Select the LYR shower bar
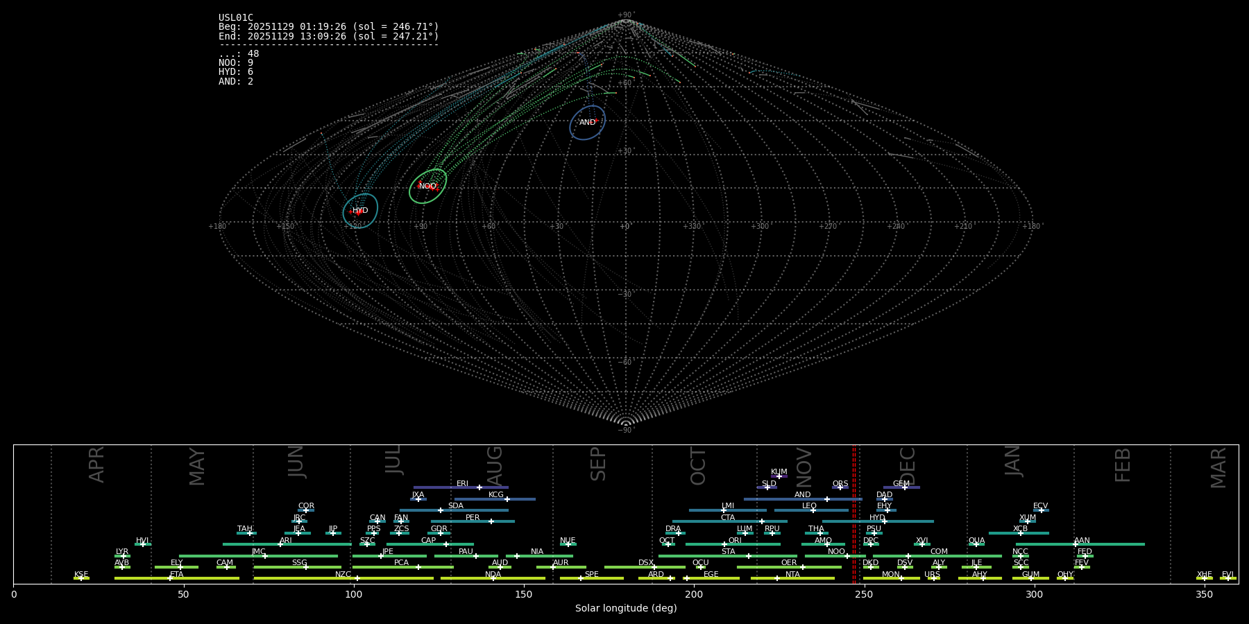The image size is (1249, 624). click(x=122, y=555)
